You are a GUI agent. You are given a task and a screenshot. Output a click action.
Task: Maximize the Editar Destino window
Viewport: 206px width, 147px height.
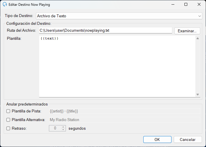[186, 5]
